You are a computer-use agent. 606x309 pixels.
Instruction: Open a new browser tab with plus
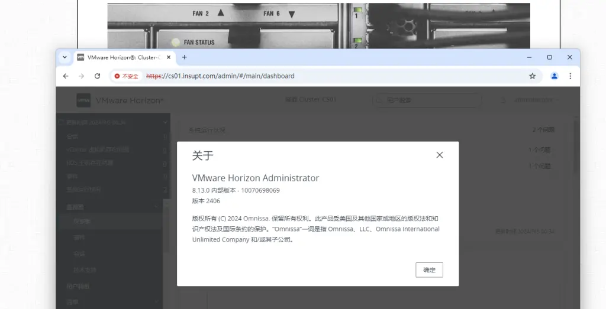(x=184, y=57)
